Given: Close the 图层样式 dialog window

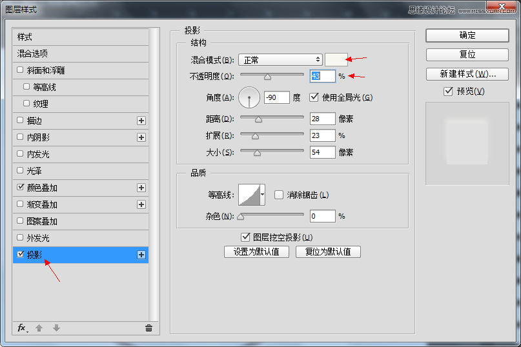Looking at the screenshot, I should click(x=502, y=6).
